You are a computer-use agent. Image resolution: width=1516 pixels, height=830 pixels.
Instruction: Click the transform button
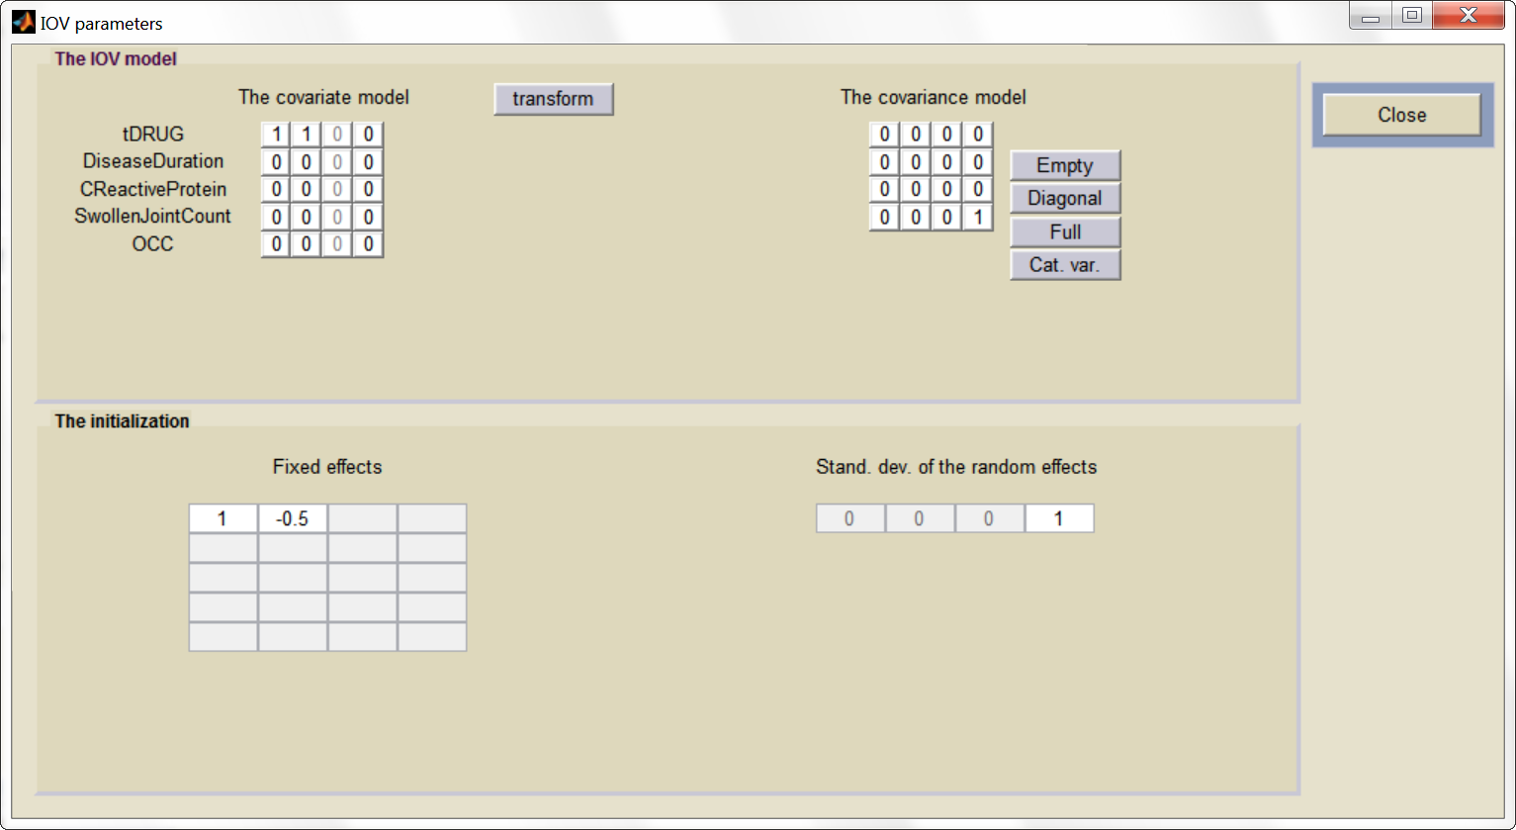553,99
